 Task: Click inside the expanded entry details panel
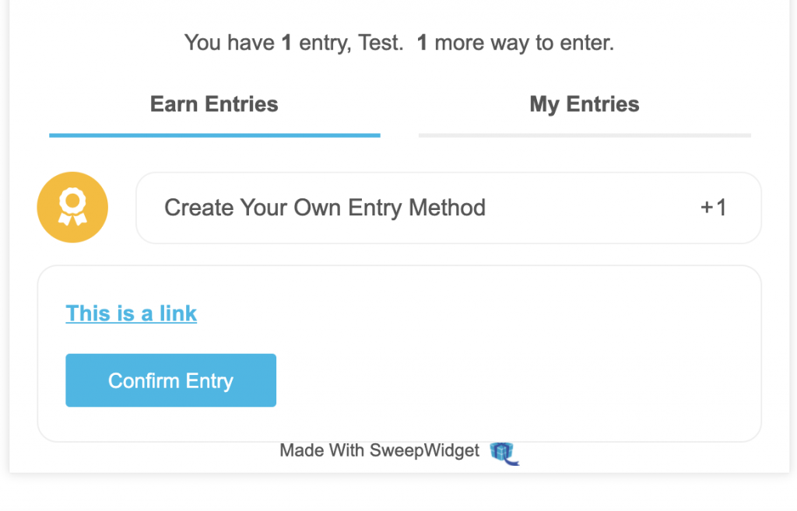[399, 354]
